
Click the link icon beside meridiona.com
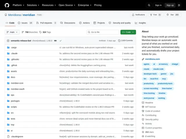pos(143,59)
